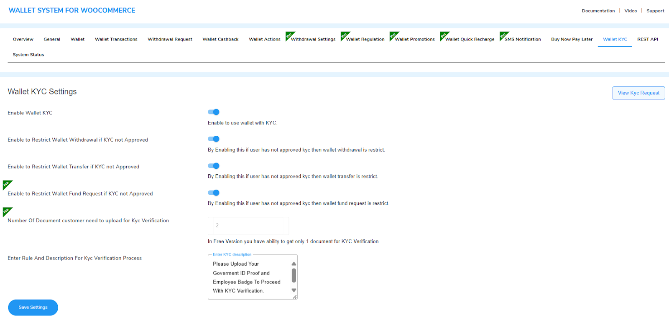Viewport: 669px width, 320px height.
Task: Click the KYC description scroll up arrow
Action: pyautogui.click(x=294, y=264)
